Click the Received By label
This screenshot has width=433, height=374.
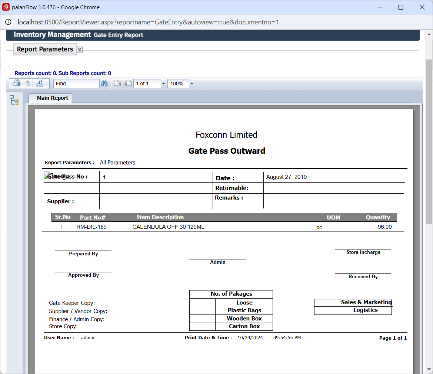click(363, 276)
